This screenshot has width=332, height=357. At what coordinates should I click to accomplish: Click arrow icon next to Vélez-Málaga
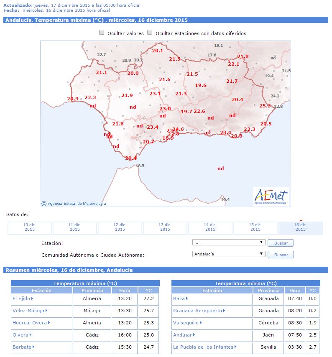tap(46, 311)
